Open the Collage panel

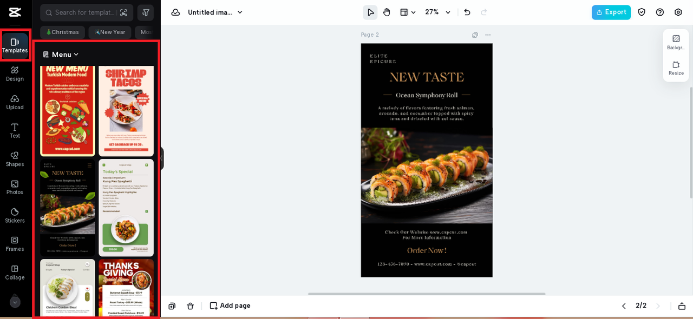(x=15, y=273)
